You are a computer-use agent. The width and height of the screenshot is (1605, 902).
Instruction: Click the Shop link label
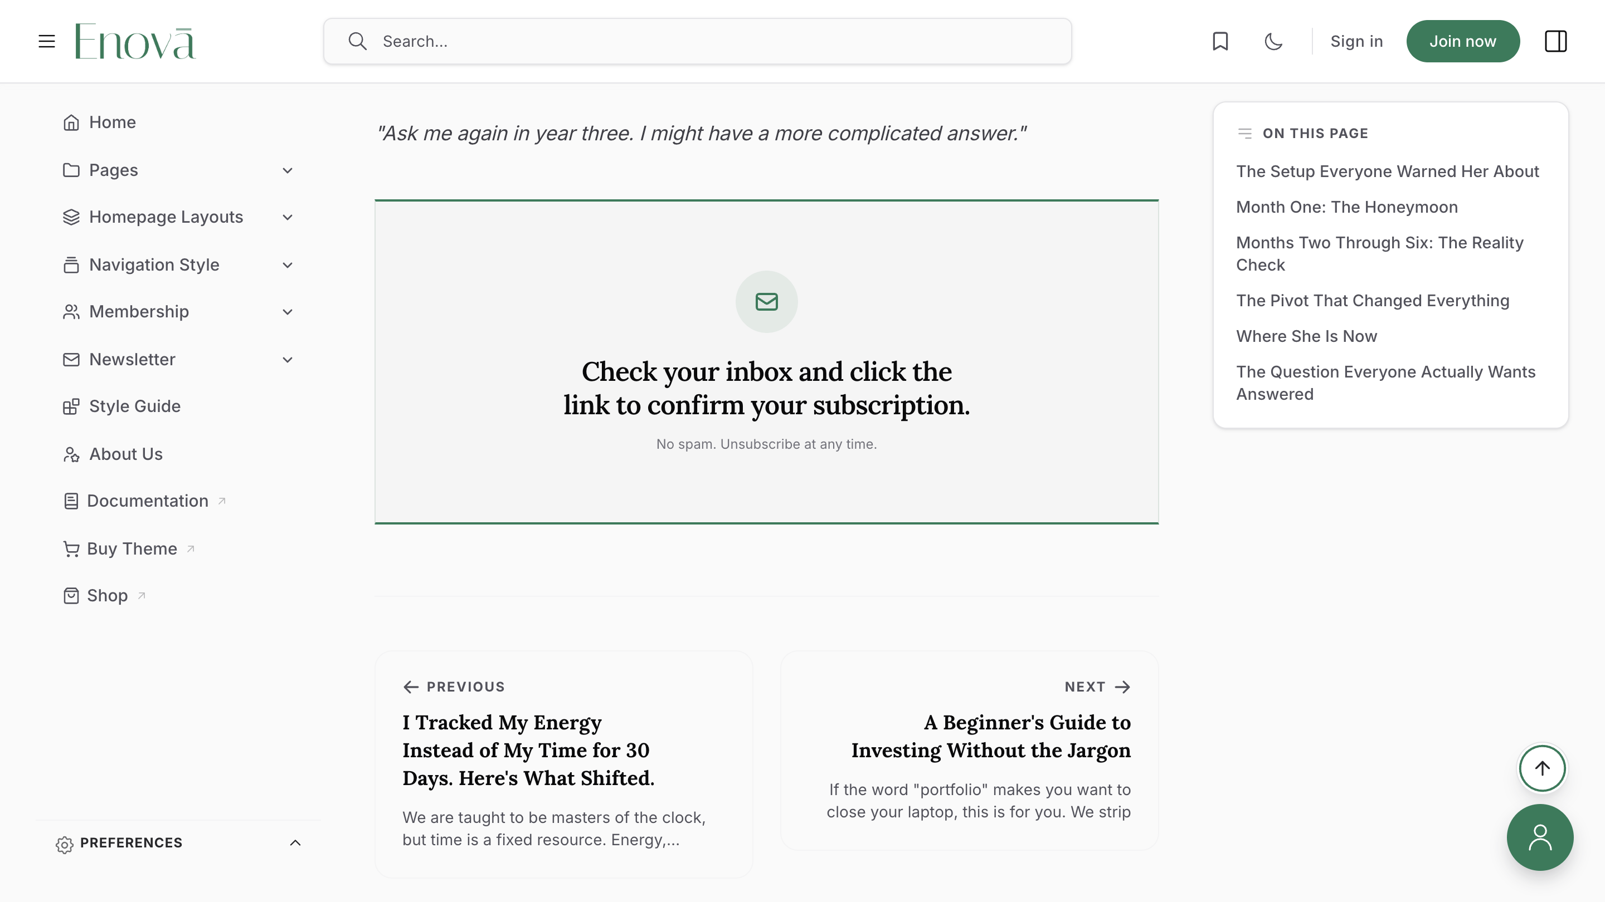pyautogui.click(x=107, y=596)
